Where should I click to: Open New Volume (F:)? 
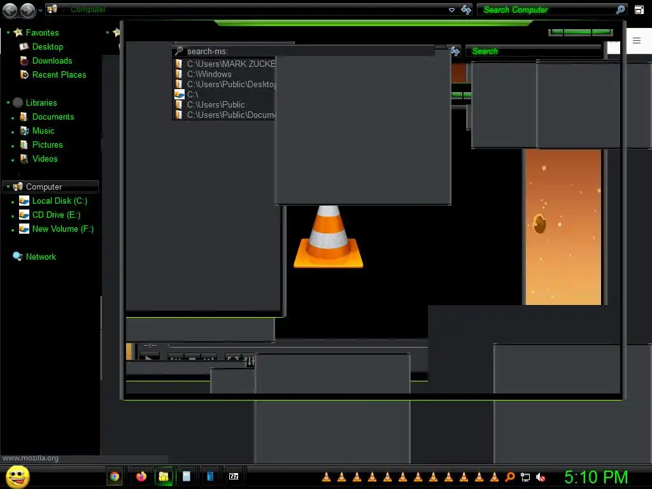pos(63,229)
